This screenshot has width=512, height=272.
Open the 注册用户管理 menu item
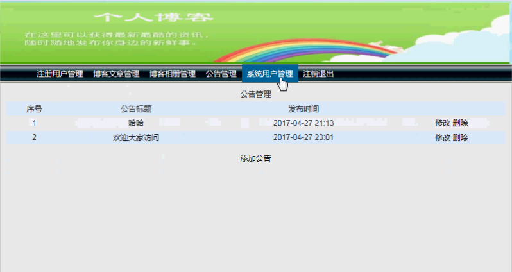pyautogui.click(x=60, y=74)
